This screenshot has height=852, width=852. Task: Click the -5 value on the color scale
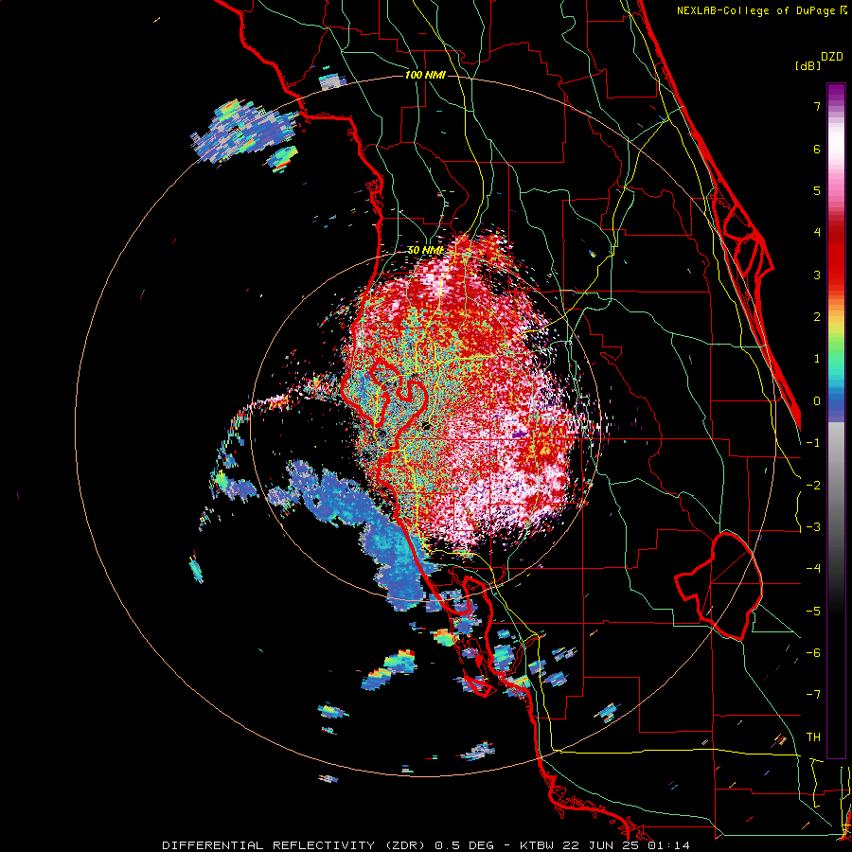[x=813, y=611]
